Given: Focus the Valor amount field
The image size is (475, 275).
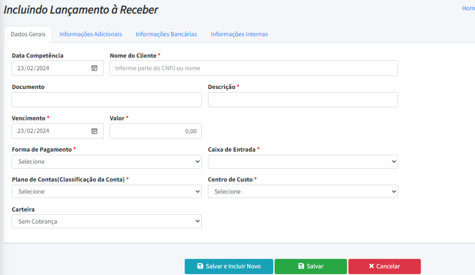Looking at the screenshot, I should coord(155,131).
